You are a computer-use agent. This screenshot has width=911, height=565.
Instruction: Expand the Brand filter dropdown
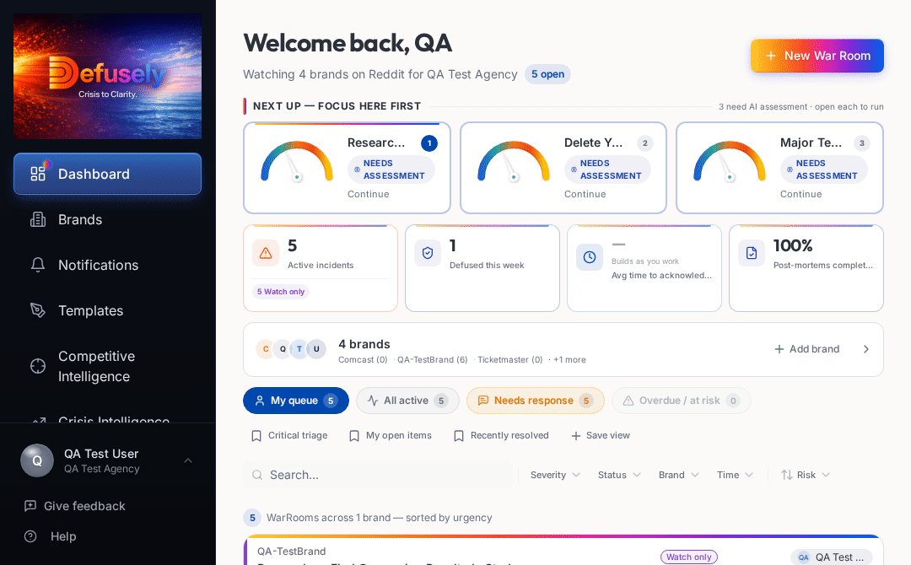678,475
